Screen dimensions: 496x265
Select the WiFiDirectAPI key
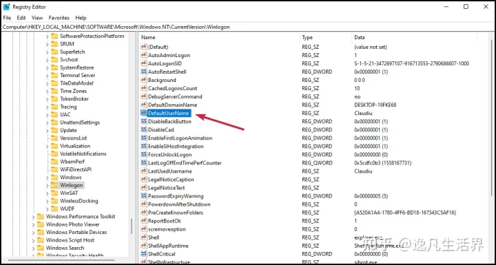(75, 169)
